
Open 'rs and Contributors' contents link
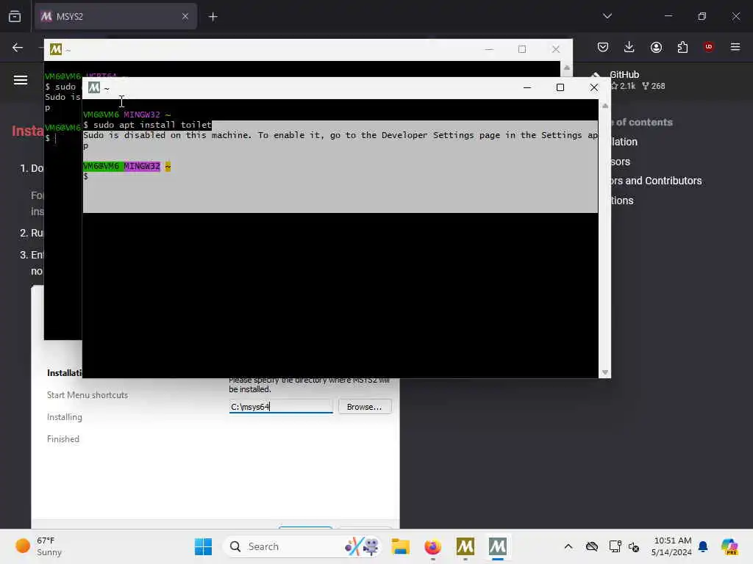[656, 181]
